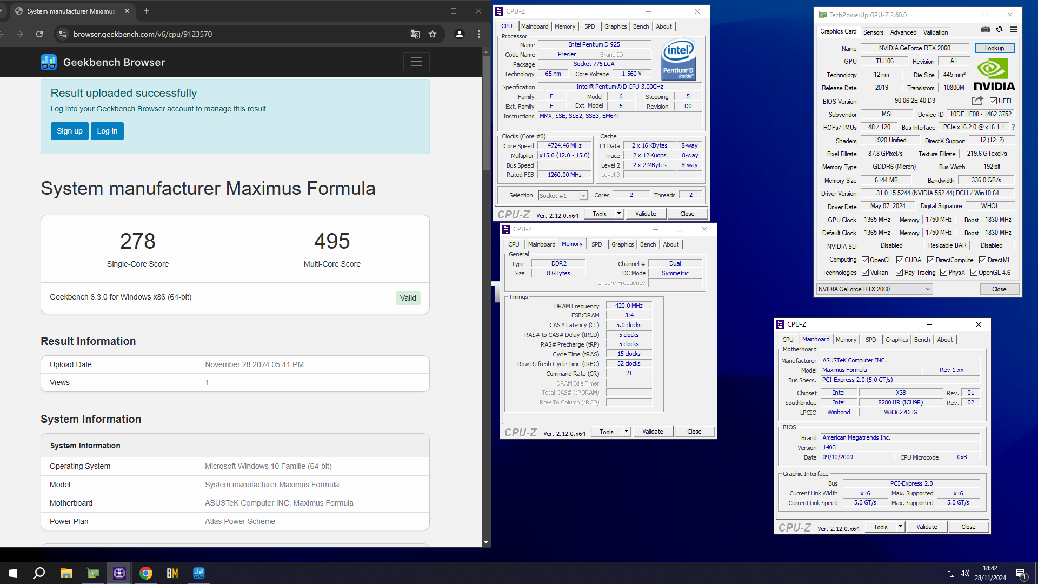Open Windows Search from the taskbar

coord(39,573)
